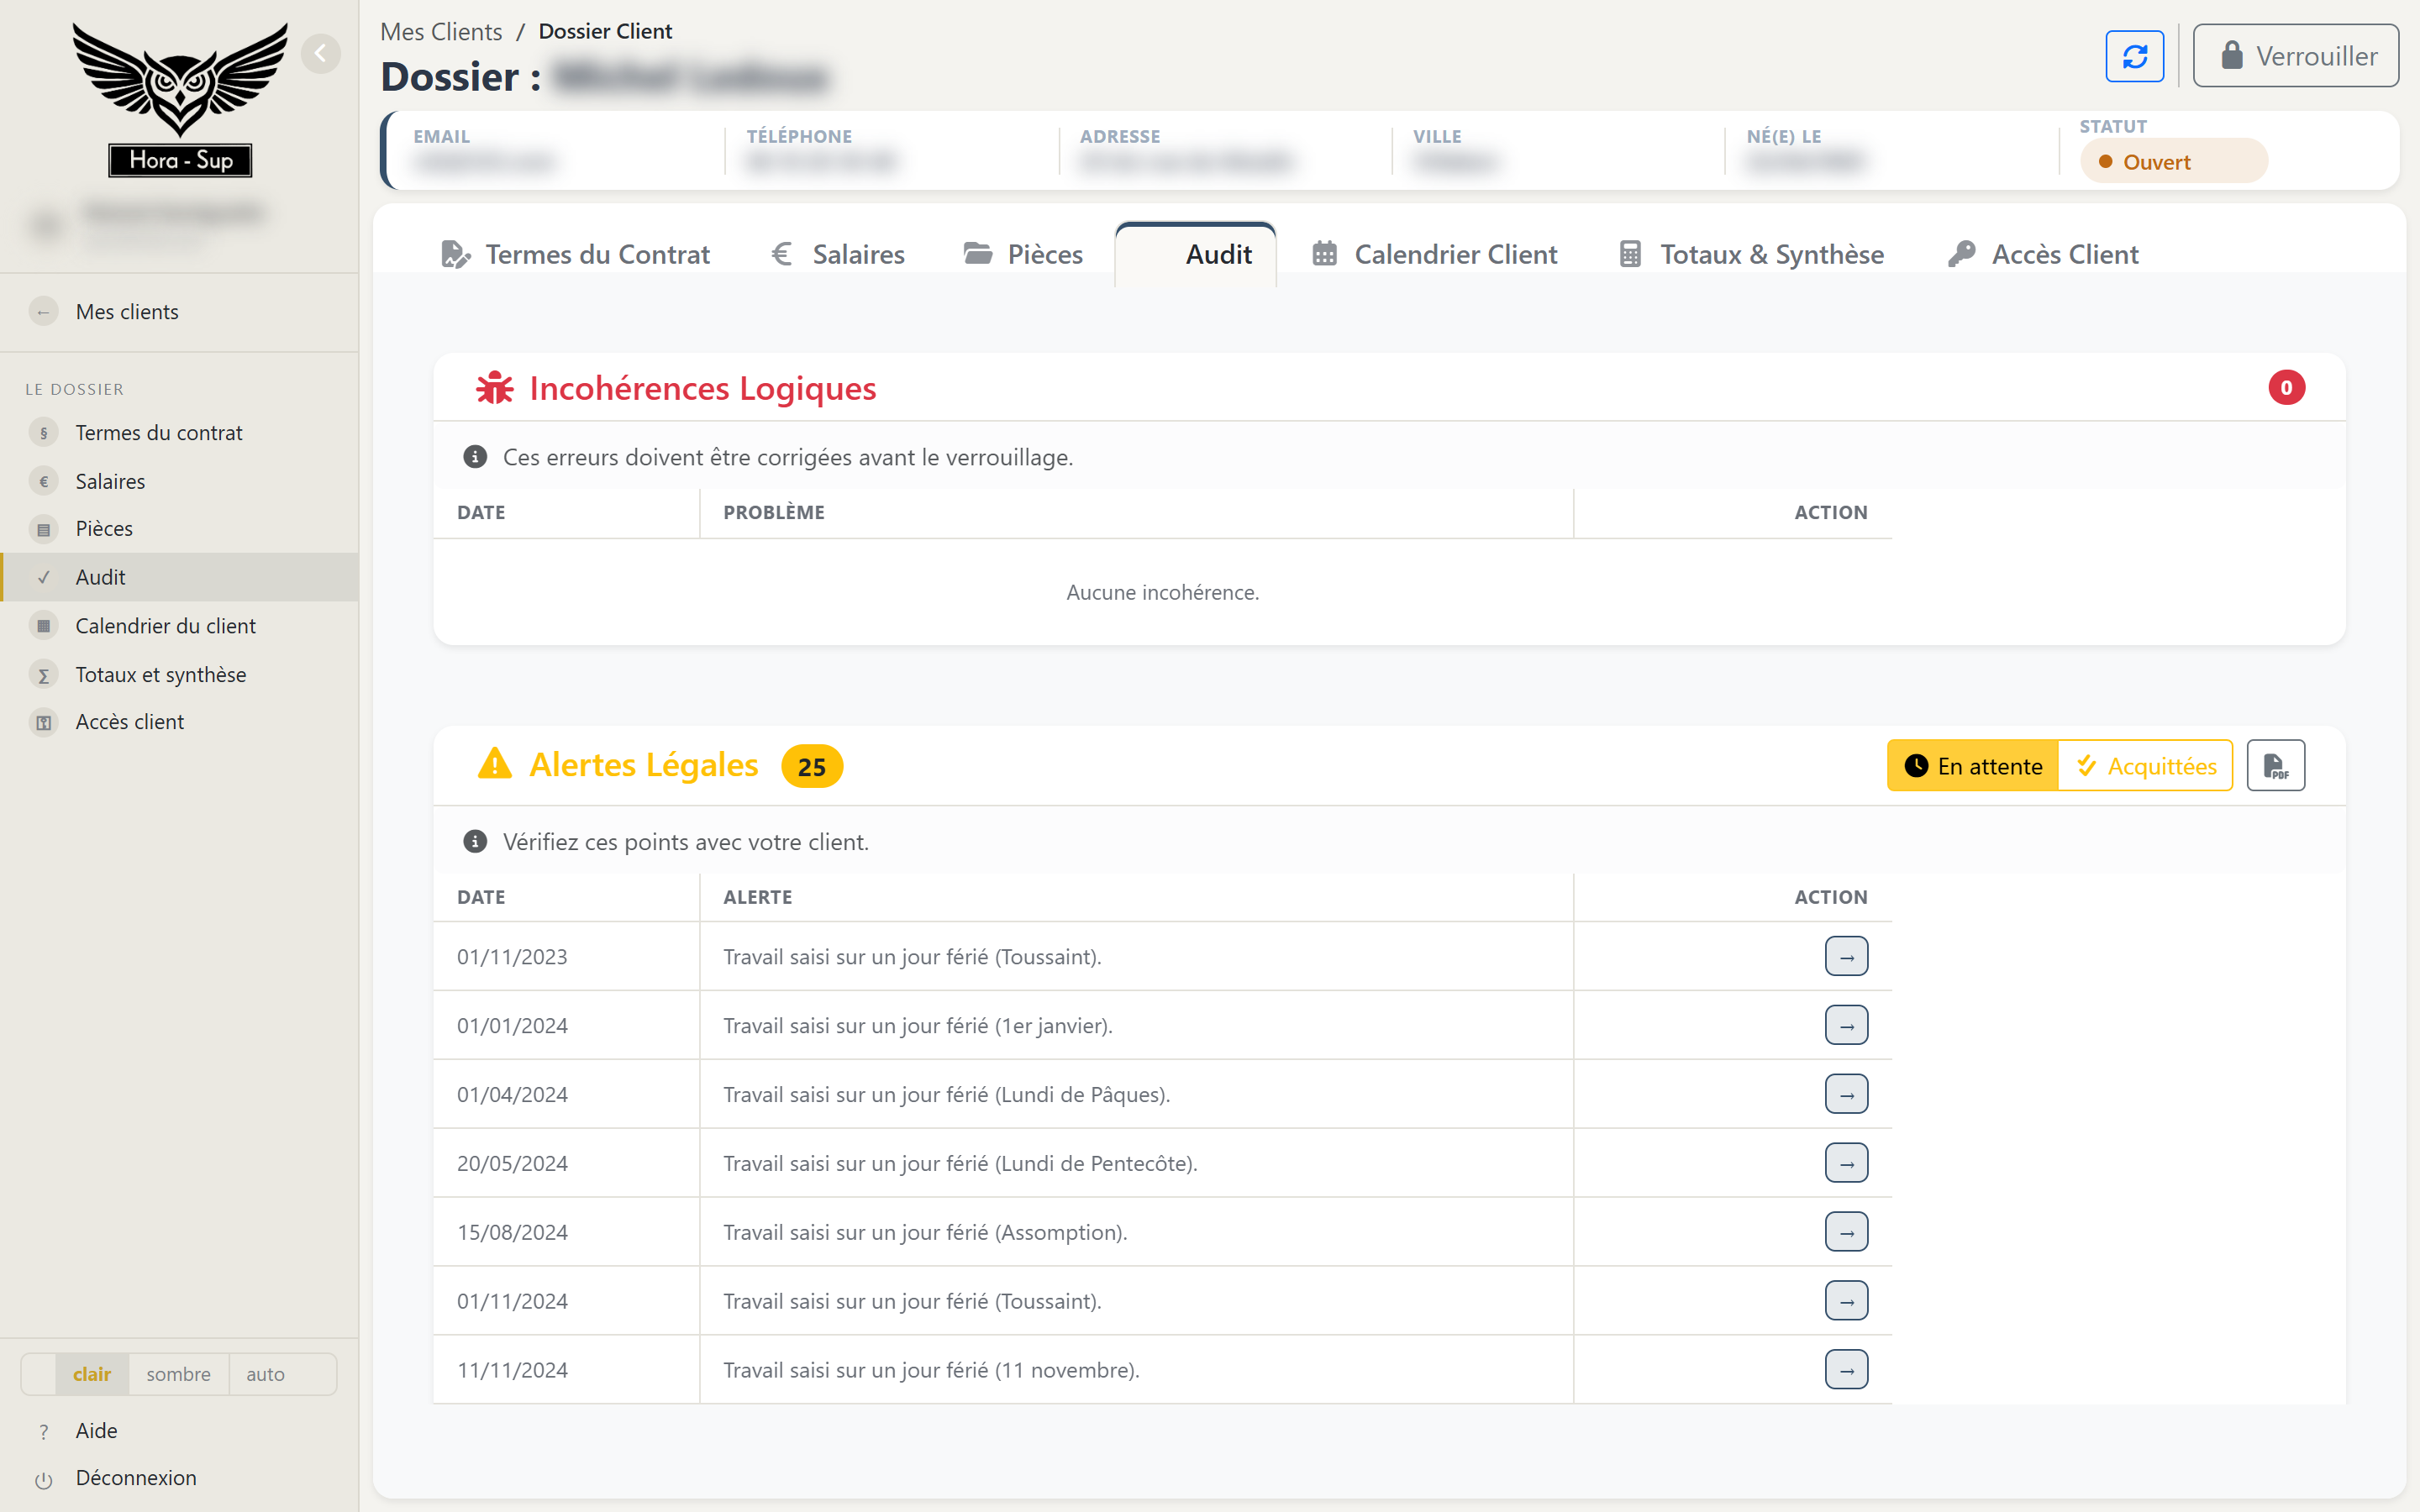Click the blue refresh icon button
Image resolution: width=2420 pixels, height=1512 pixels.
tap(2134, 56)
